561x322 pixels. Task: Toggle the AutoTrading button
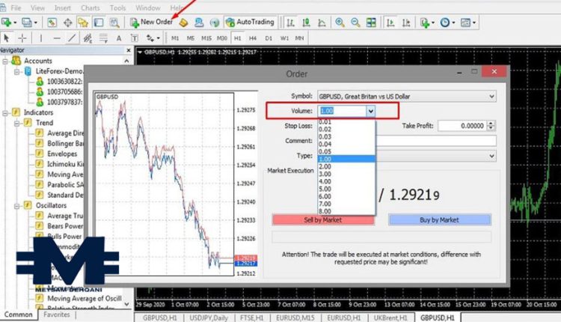point(250,22)
